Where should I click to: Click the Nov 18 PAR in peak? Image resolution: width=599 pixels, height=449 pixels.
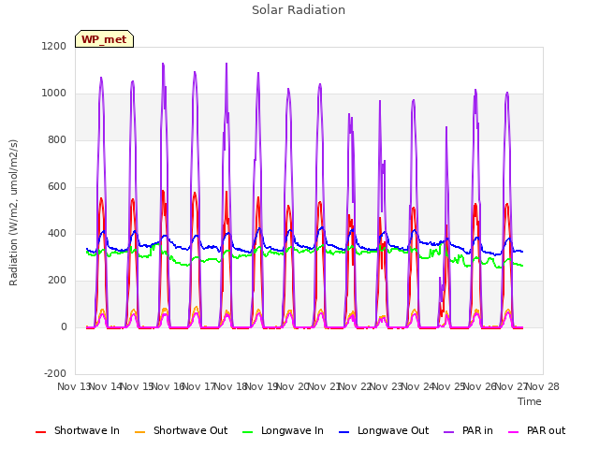pos(226,64)
